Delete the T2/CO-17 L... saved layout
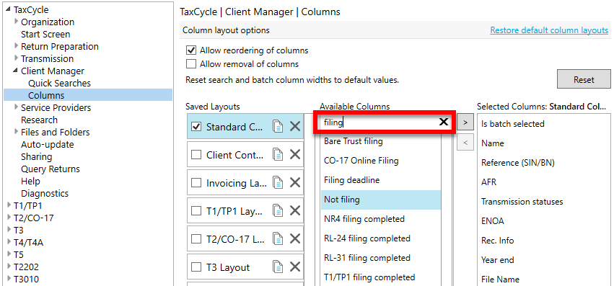 [295, 239]
